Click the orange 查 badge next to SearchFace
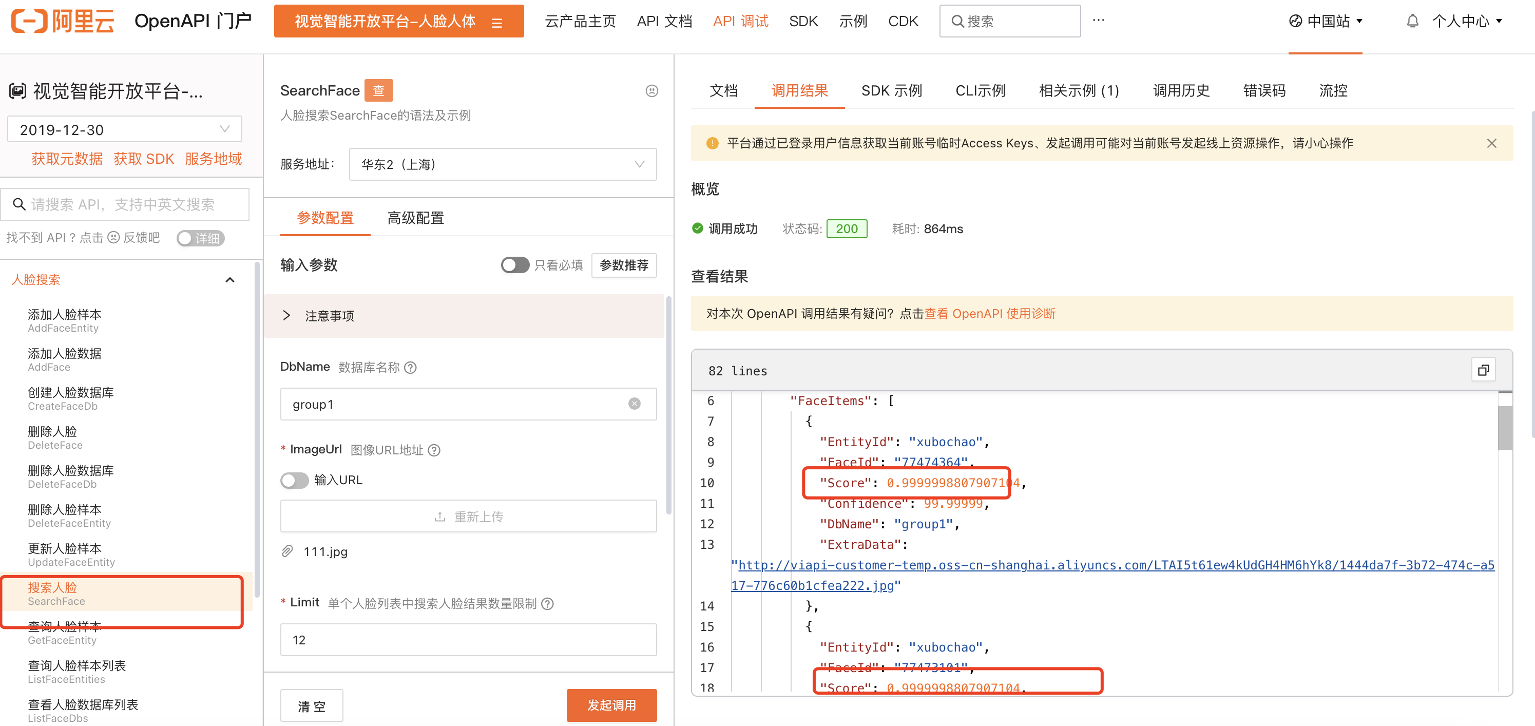This screenshot has width=1535, height=726. pyautogui.click(x=378, y=90)
